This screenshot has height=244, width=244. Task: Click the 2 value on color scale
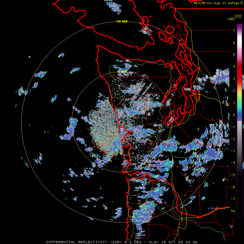point(234,91)
